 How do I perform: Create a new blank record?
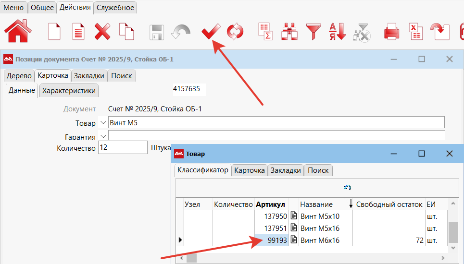click(55, 32)
